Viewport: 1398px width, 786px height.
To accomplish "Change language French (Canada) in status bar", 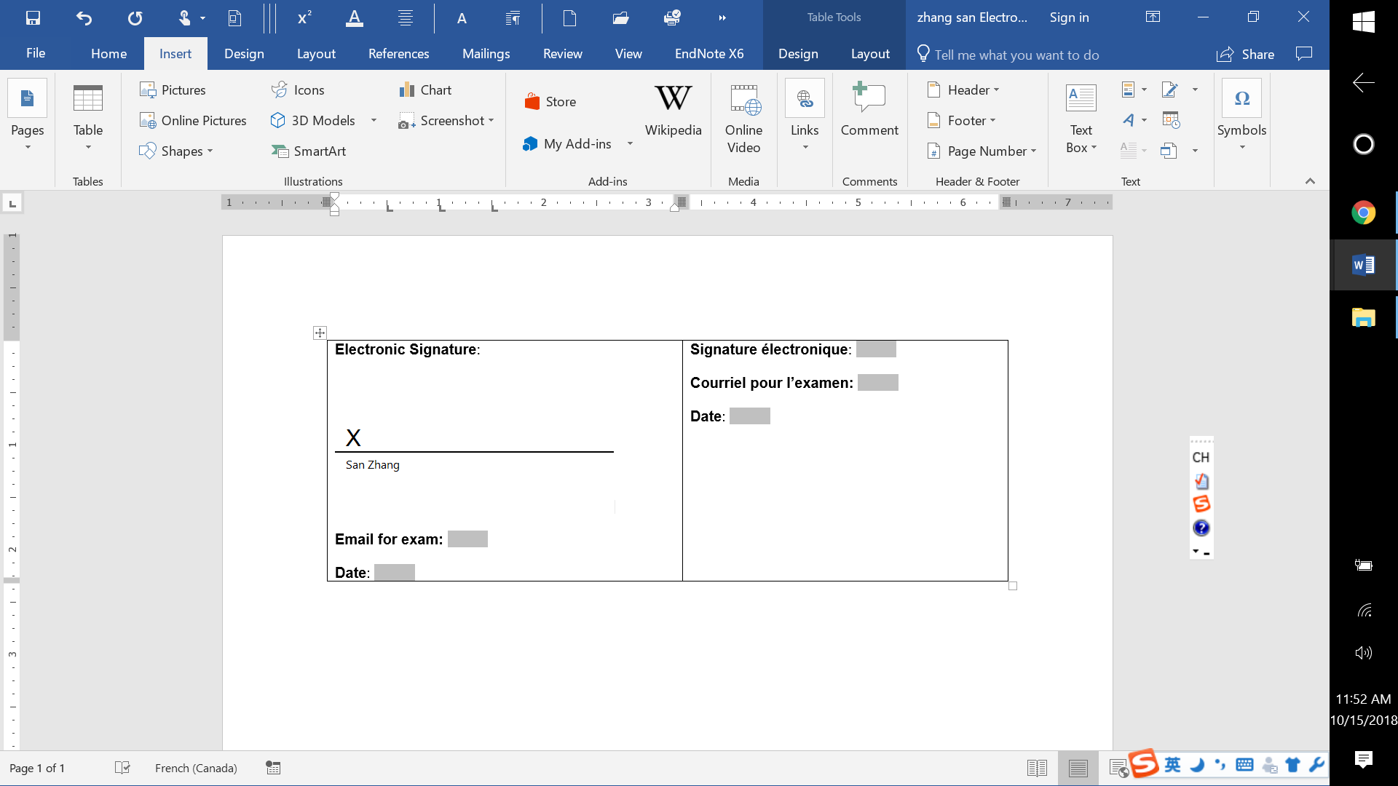I will pyautogui.click(x=196, y=768).
